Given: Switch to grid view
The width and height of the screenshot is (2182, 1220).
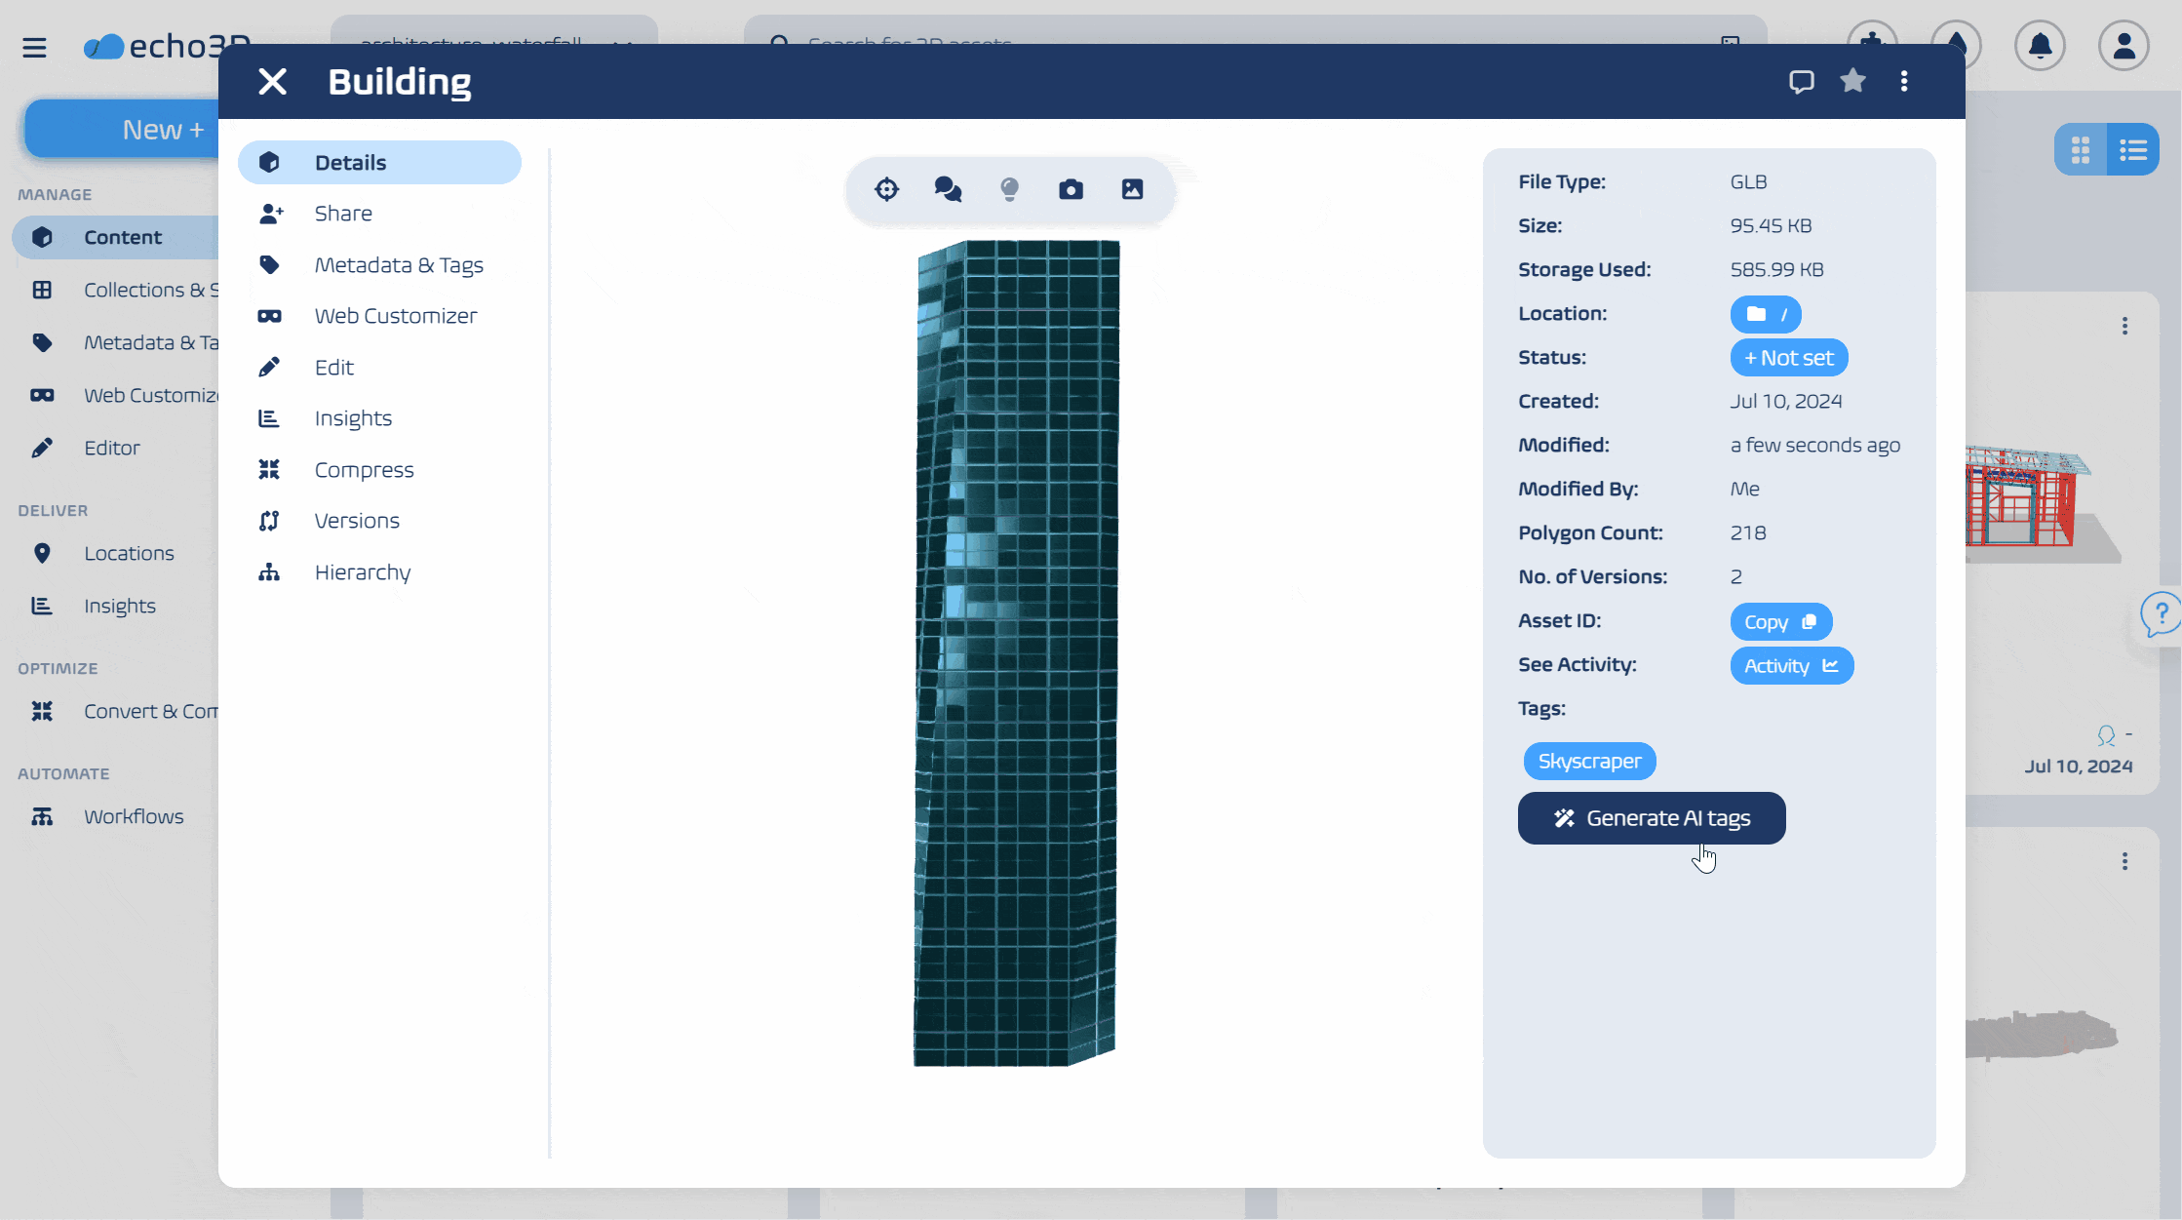Looking at the screenshot, I should tap(2081, 150).
